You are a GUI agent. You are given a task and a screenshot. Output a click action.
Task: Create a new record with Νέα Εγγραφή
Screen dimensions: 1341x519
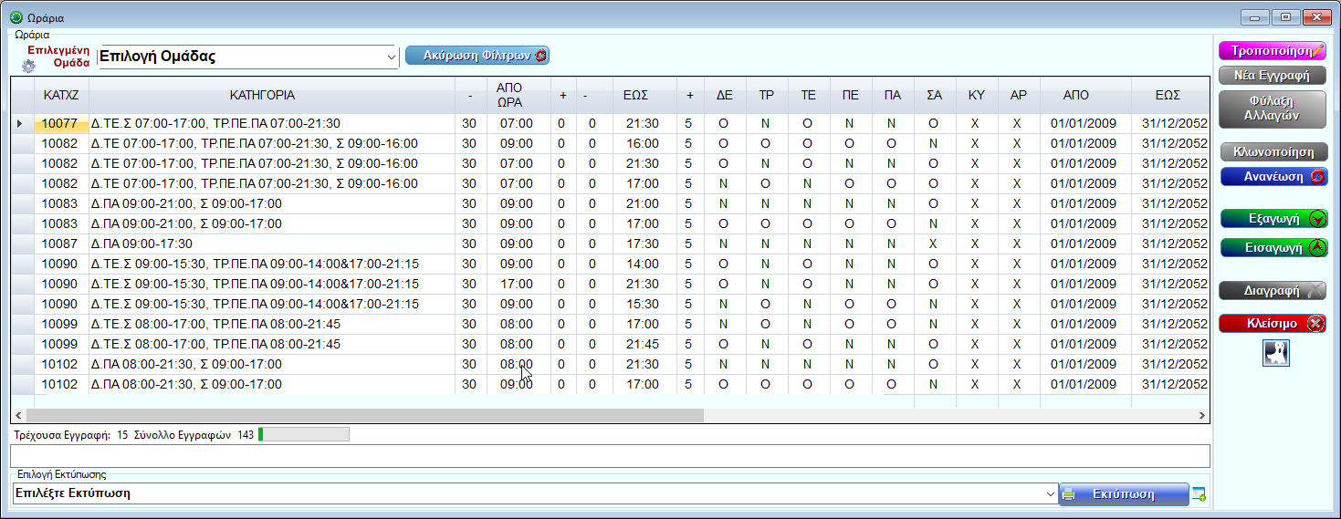pyautogui.click(x=1273, y=76)
